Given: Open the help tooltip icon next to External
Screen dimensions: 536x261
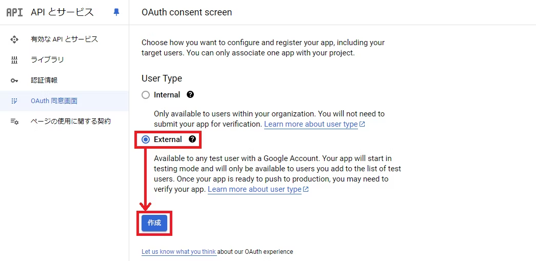Looking at the screenshot, I should coord(192,139).
